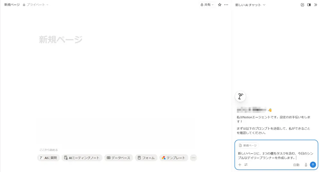Click the 新規ページ context chip in chat input
The height and width of the screenshot is (172, 321).
pyautogui.click(x=248, y=145)
